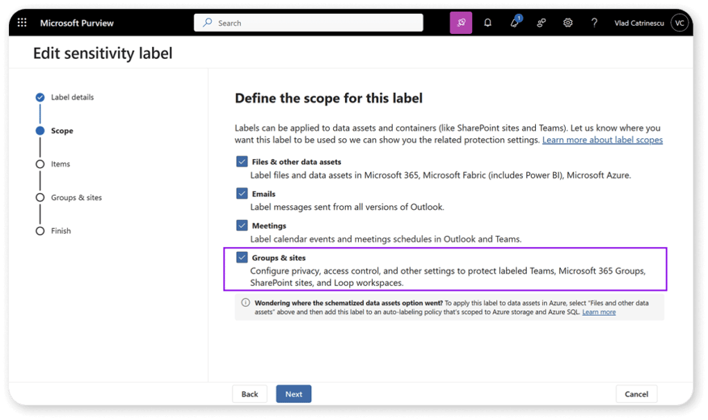Toggle the Meetings checkbox
The width and height of the screenshot is (708, 420).
click(x=242, y=226)
